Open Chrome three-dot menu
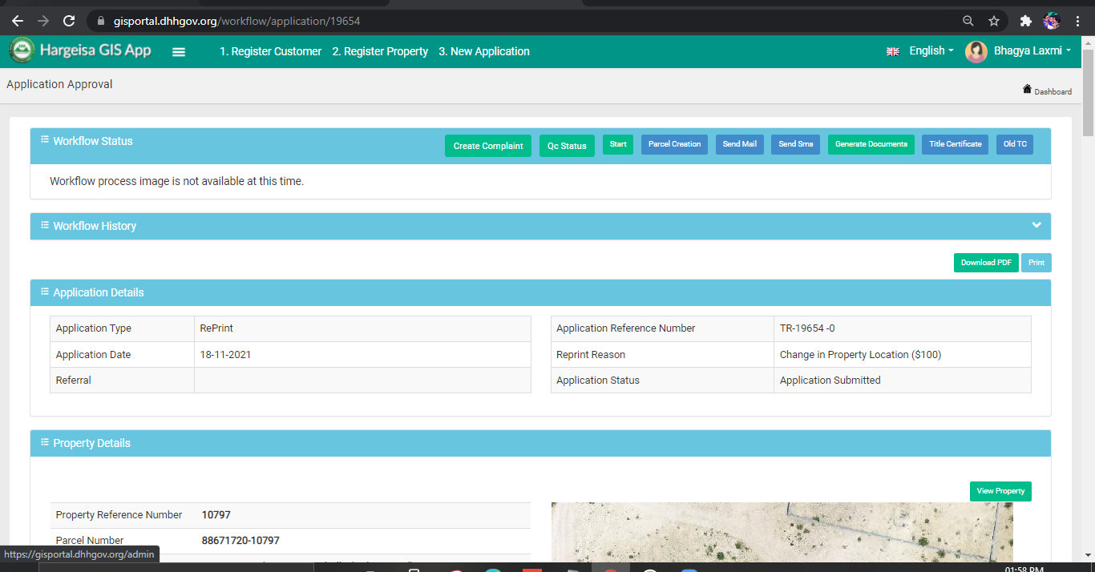Viewport: 1095px width, 572px height. 1077,21
